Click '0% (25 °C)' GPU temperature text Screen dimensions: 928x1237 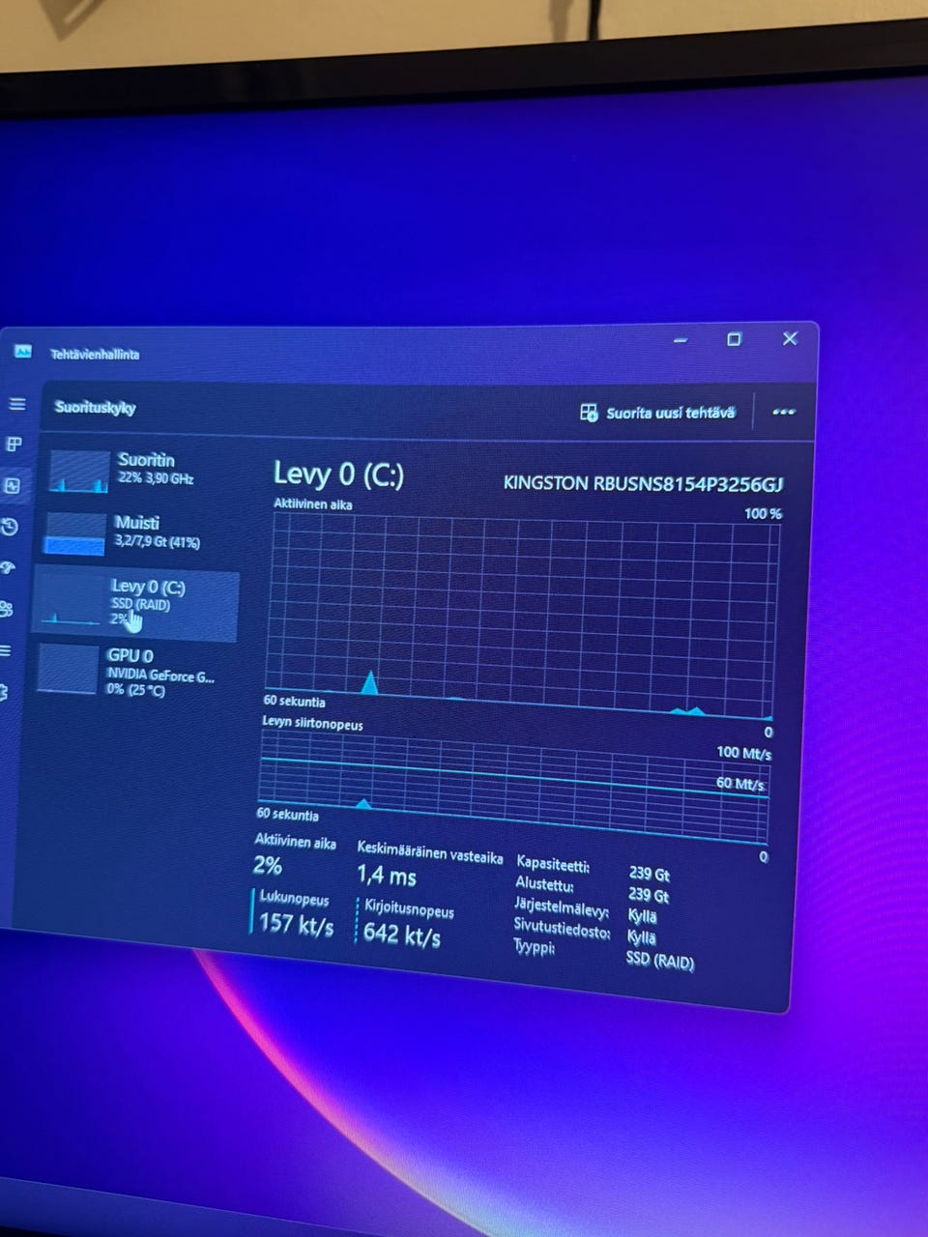click(x=135, y=690)
